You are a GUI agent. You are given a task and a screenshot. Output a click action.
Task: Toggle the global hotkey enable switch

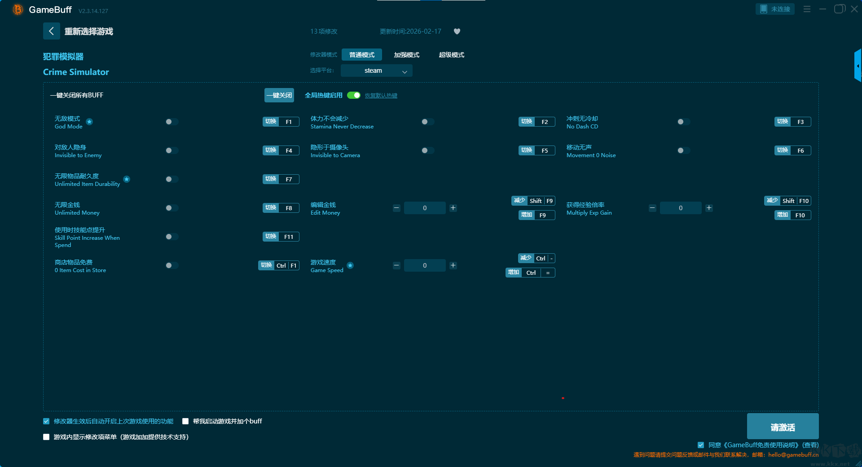(354, 95)
